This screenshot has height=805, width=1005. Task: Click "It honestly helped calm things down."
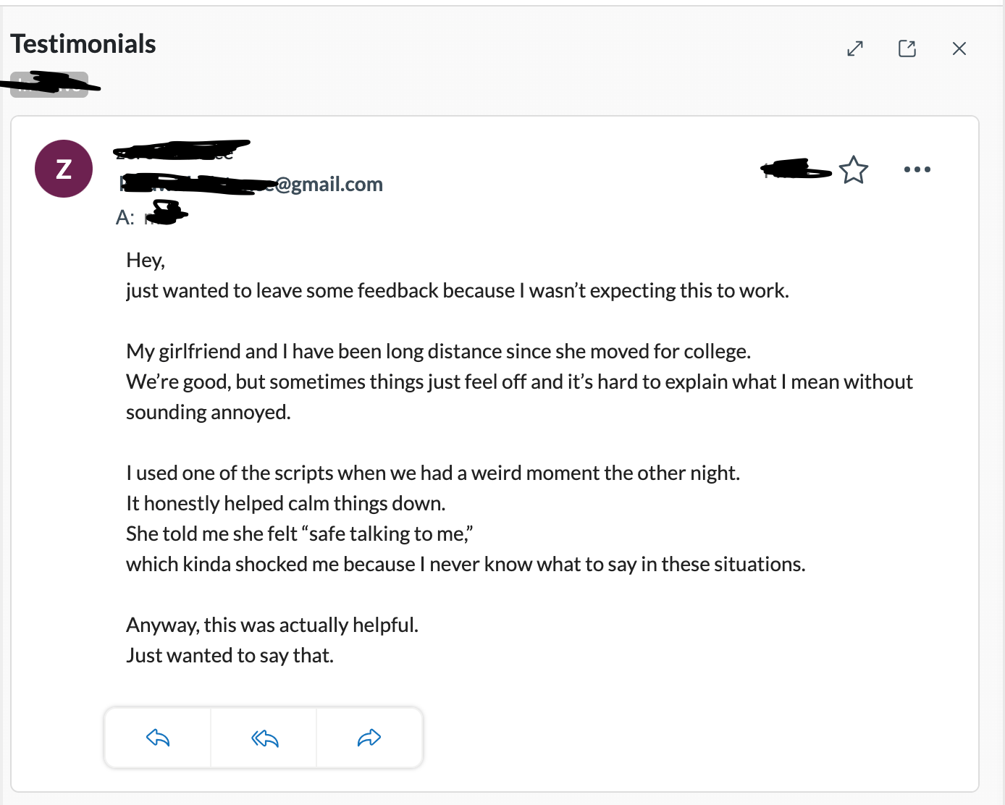(x=285, y=503)
